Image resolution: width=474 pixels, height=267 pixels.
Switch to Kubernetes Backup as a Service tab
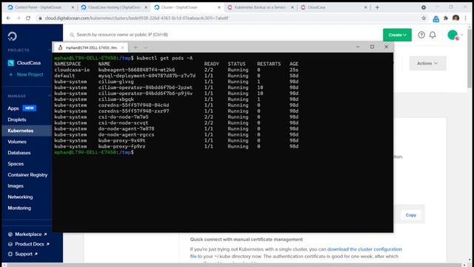pyautogui.click(x=260, y=7)
